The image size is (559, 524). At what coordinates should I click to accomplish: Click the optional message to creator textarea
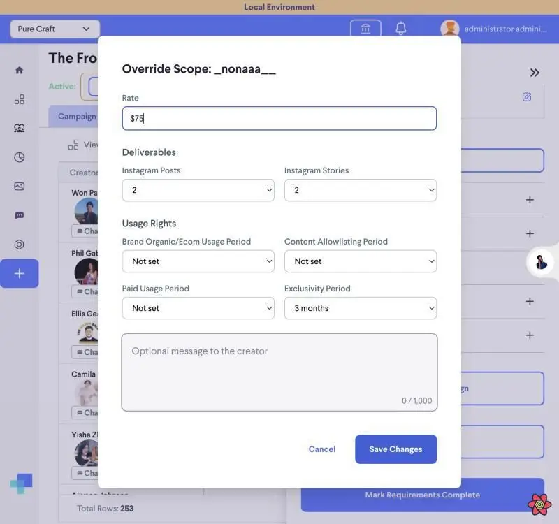point(279,372)
